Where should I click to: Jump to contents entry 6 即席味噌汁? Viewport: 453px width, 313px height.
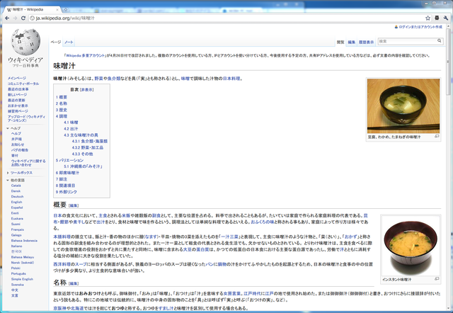point(67,173)
